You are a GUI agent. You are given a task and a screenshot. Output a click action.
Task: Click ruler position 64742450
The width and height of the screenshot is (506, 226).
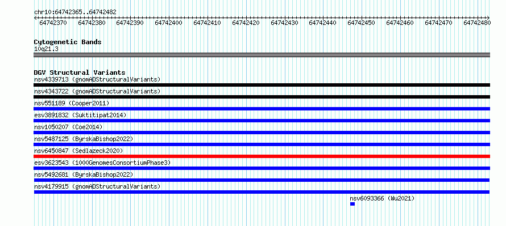pos(362,23)
